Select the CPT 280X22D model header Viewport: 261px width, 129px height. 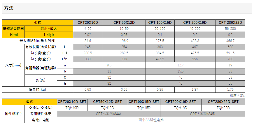click(x=230, y=22)
